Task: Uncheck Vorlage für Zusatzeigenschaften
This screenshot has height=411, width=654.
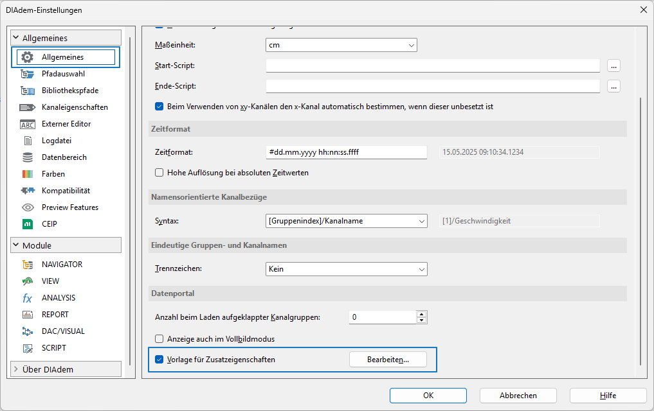Action: 159,360
